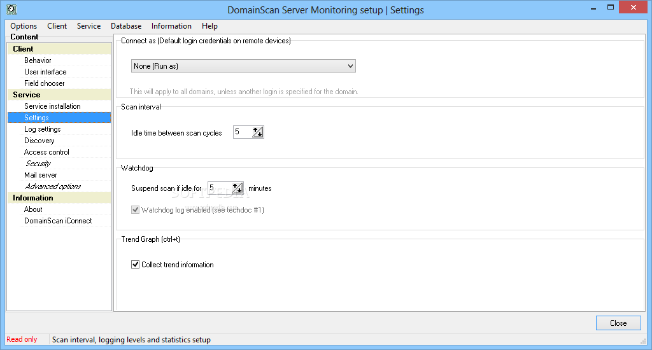Click the Idle time between scan cycles spinner arrows

coord(258,132)
